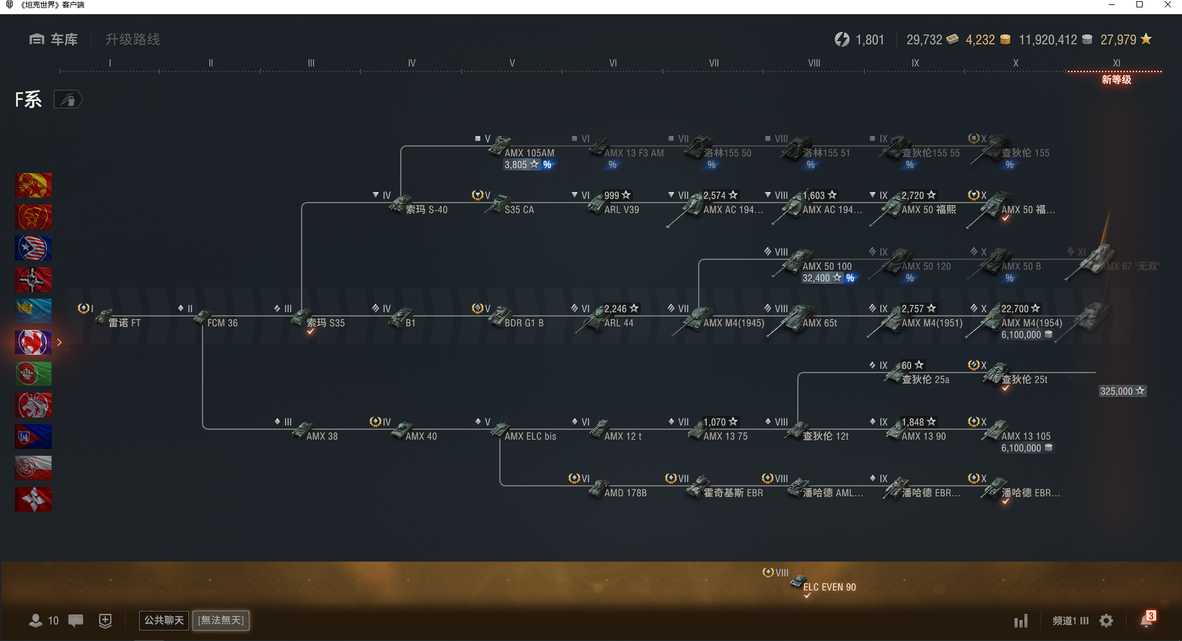Open the chat message bubble icon
This screenshot has height=641, width=1182.
coord(76,620)
